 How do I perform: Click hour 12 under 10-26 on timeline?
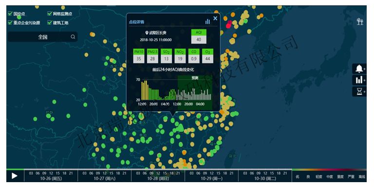(51, 173)
